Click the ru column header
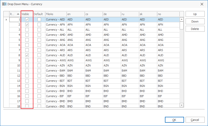Viewport: 208px width, 126px height. [x=130, y=14]
